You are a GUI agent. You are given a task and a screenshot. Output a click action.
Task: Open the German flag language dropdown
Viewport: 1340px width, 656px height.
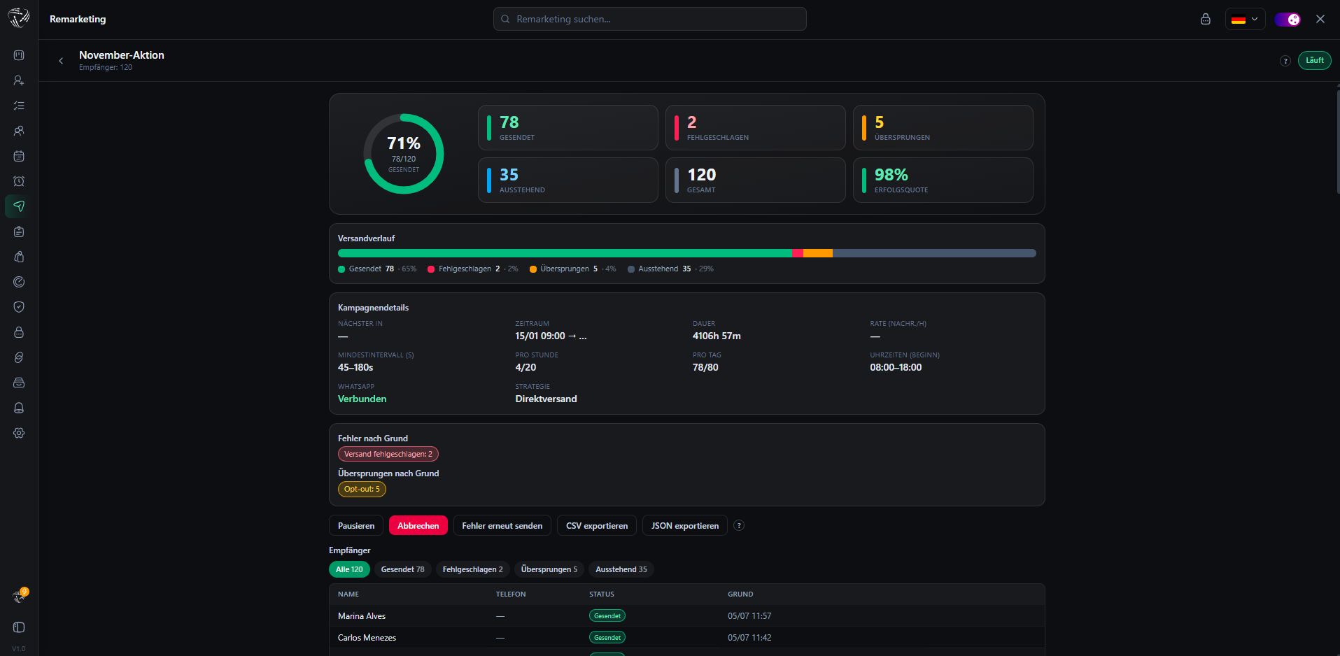tap(1245, 19)
